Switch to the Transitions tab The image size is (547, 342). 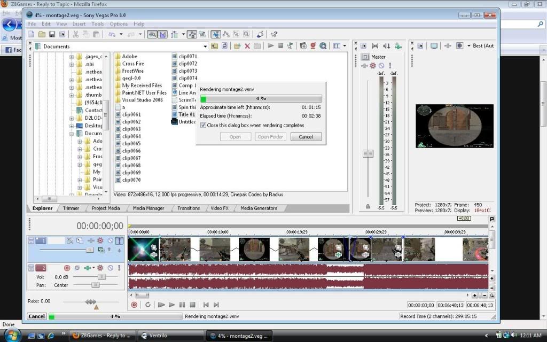[188, 208]
